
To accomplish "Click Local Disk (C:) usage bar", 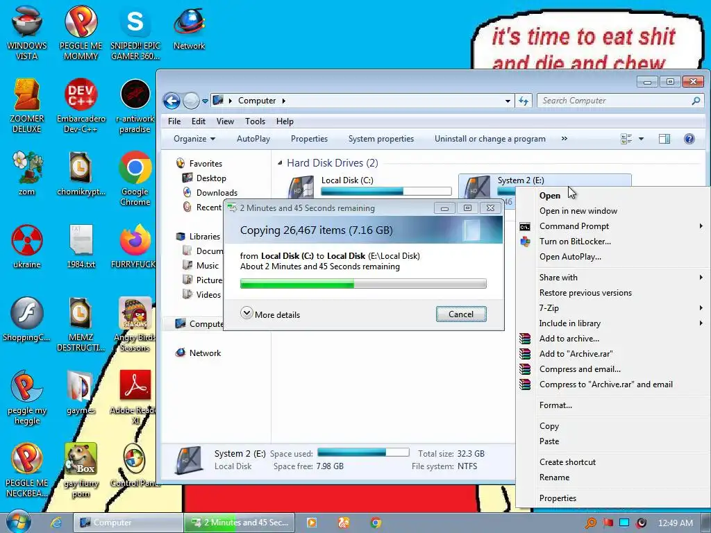I will (386, 192).
